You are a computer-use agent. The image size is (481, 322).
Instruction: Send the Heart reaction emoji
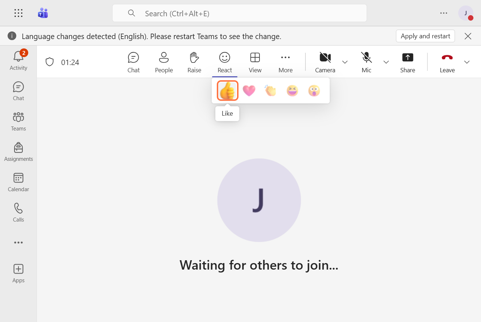click(249, 90)
